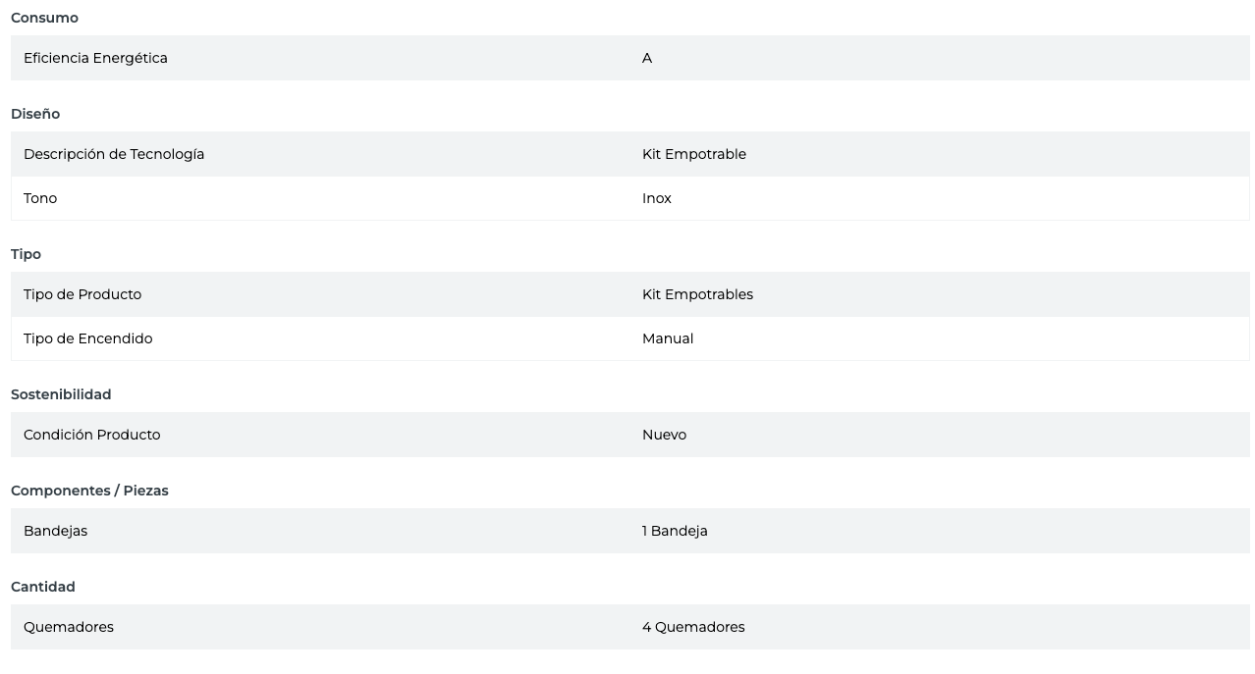Screen dimensions: 1255x674
Task: Select the Eficiencia Energética row label
Action: pyautogui.click(x=95, y=58)
